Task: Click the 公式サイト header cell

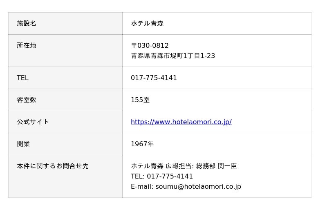Action: pos(33,122)
